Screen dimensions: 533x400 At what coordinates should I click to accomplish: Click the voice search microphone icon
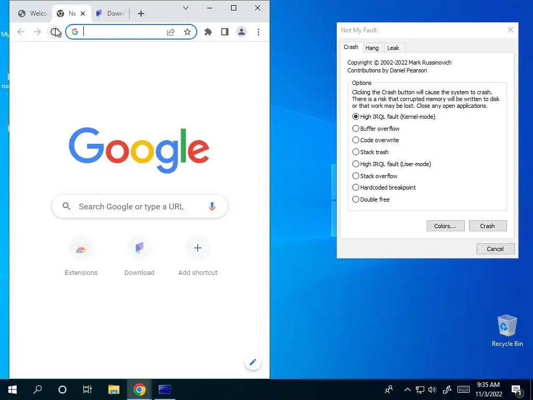[212, 206]
